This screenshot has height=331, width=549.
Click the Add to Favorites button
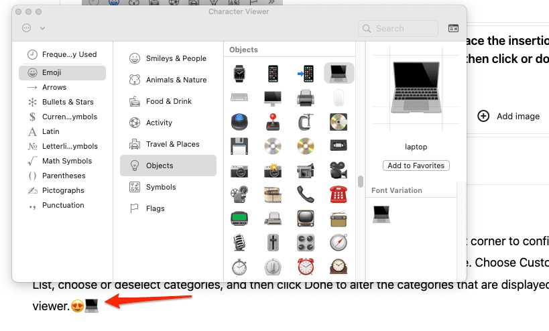coord(416,165)
